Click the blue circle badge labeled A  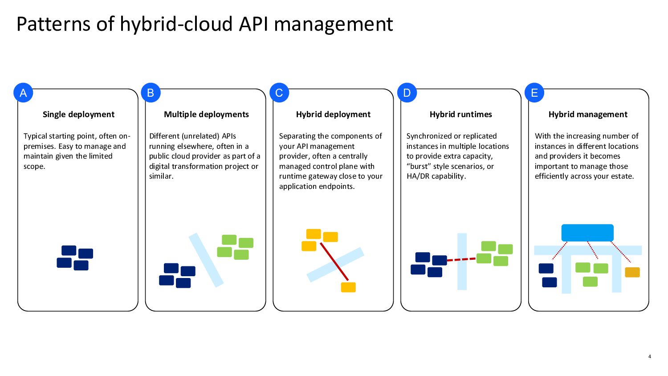[23, 93]
